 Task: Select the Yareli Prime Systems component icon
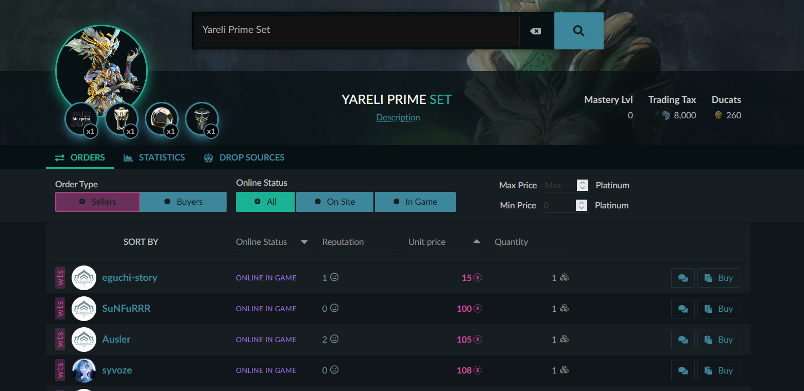point(202,119)
